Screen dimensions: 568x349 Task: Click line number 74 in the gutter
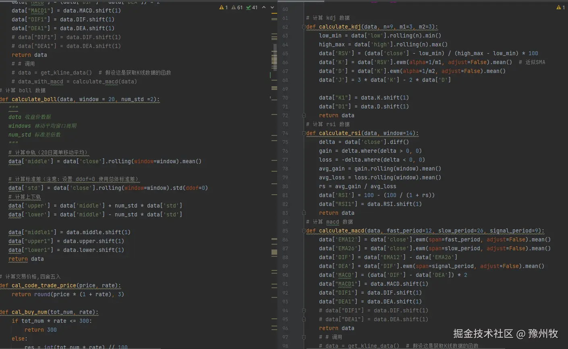coord(285,133)
